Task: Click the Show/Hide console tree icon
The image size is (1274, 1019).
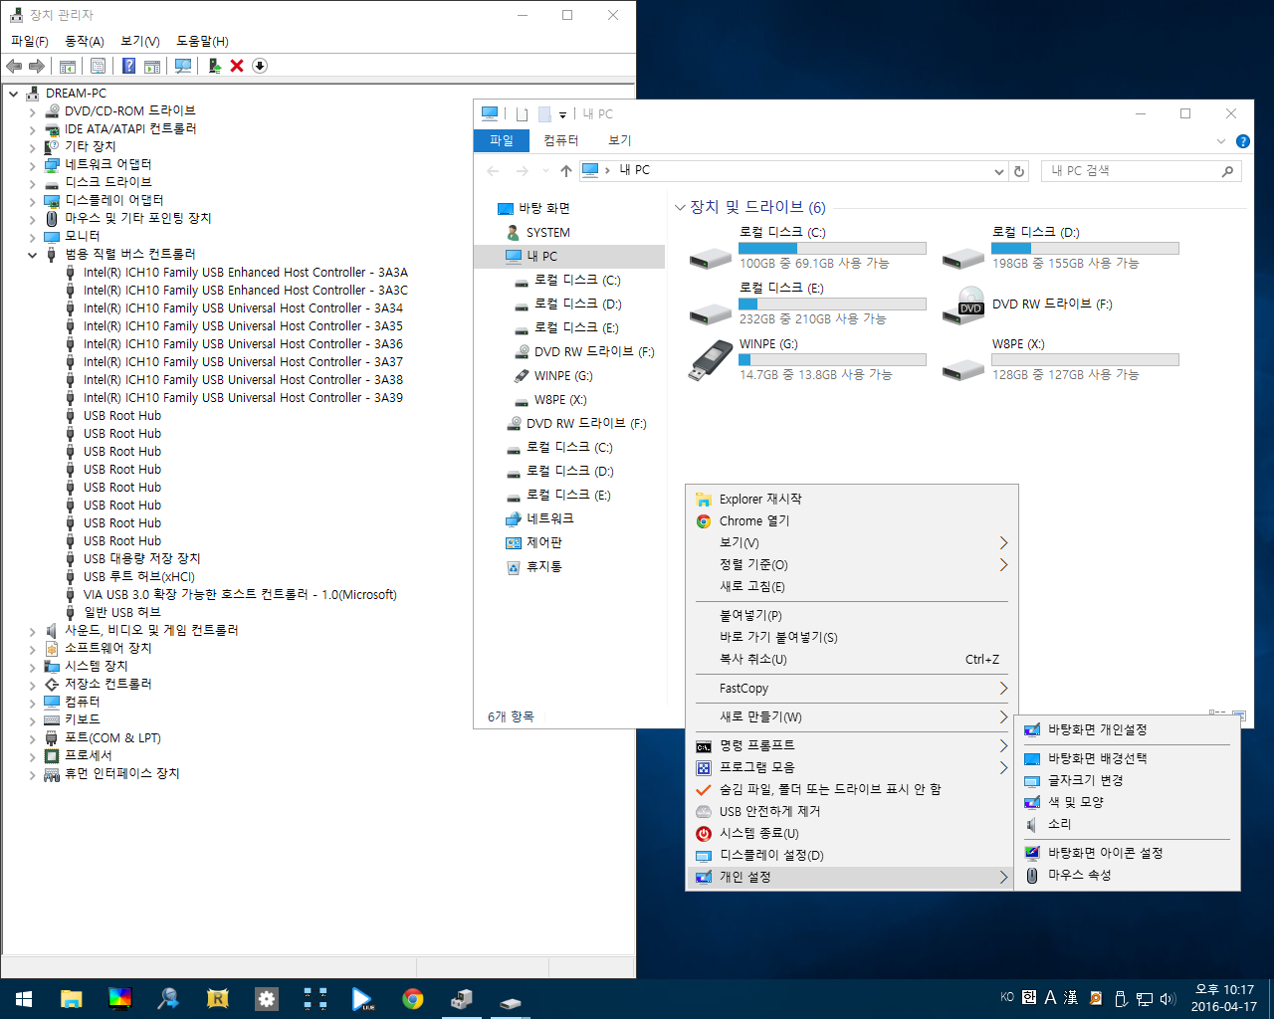Action: [68, 66]
